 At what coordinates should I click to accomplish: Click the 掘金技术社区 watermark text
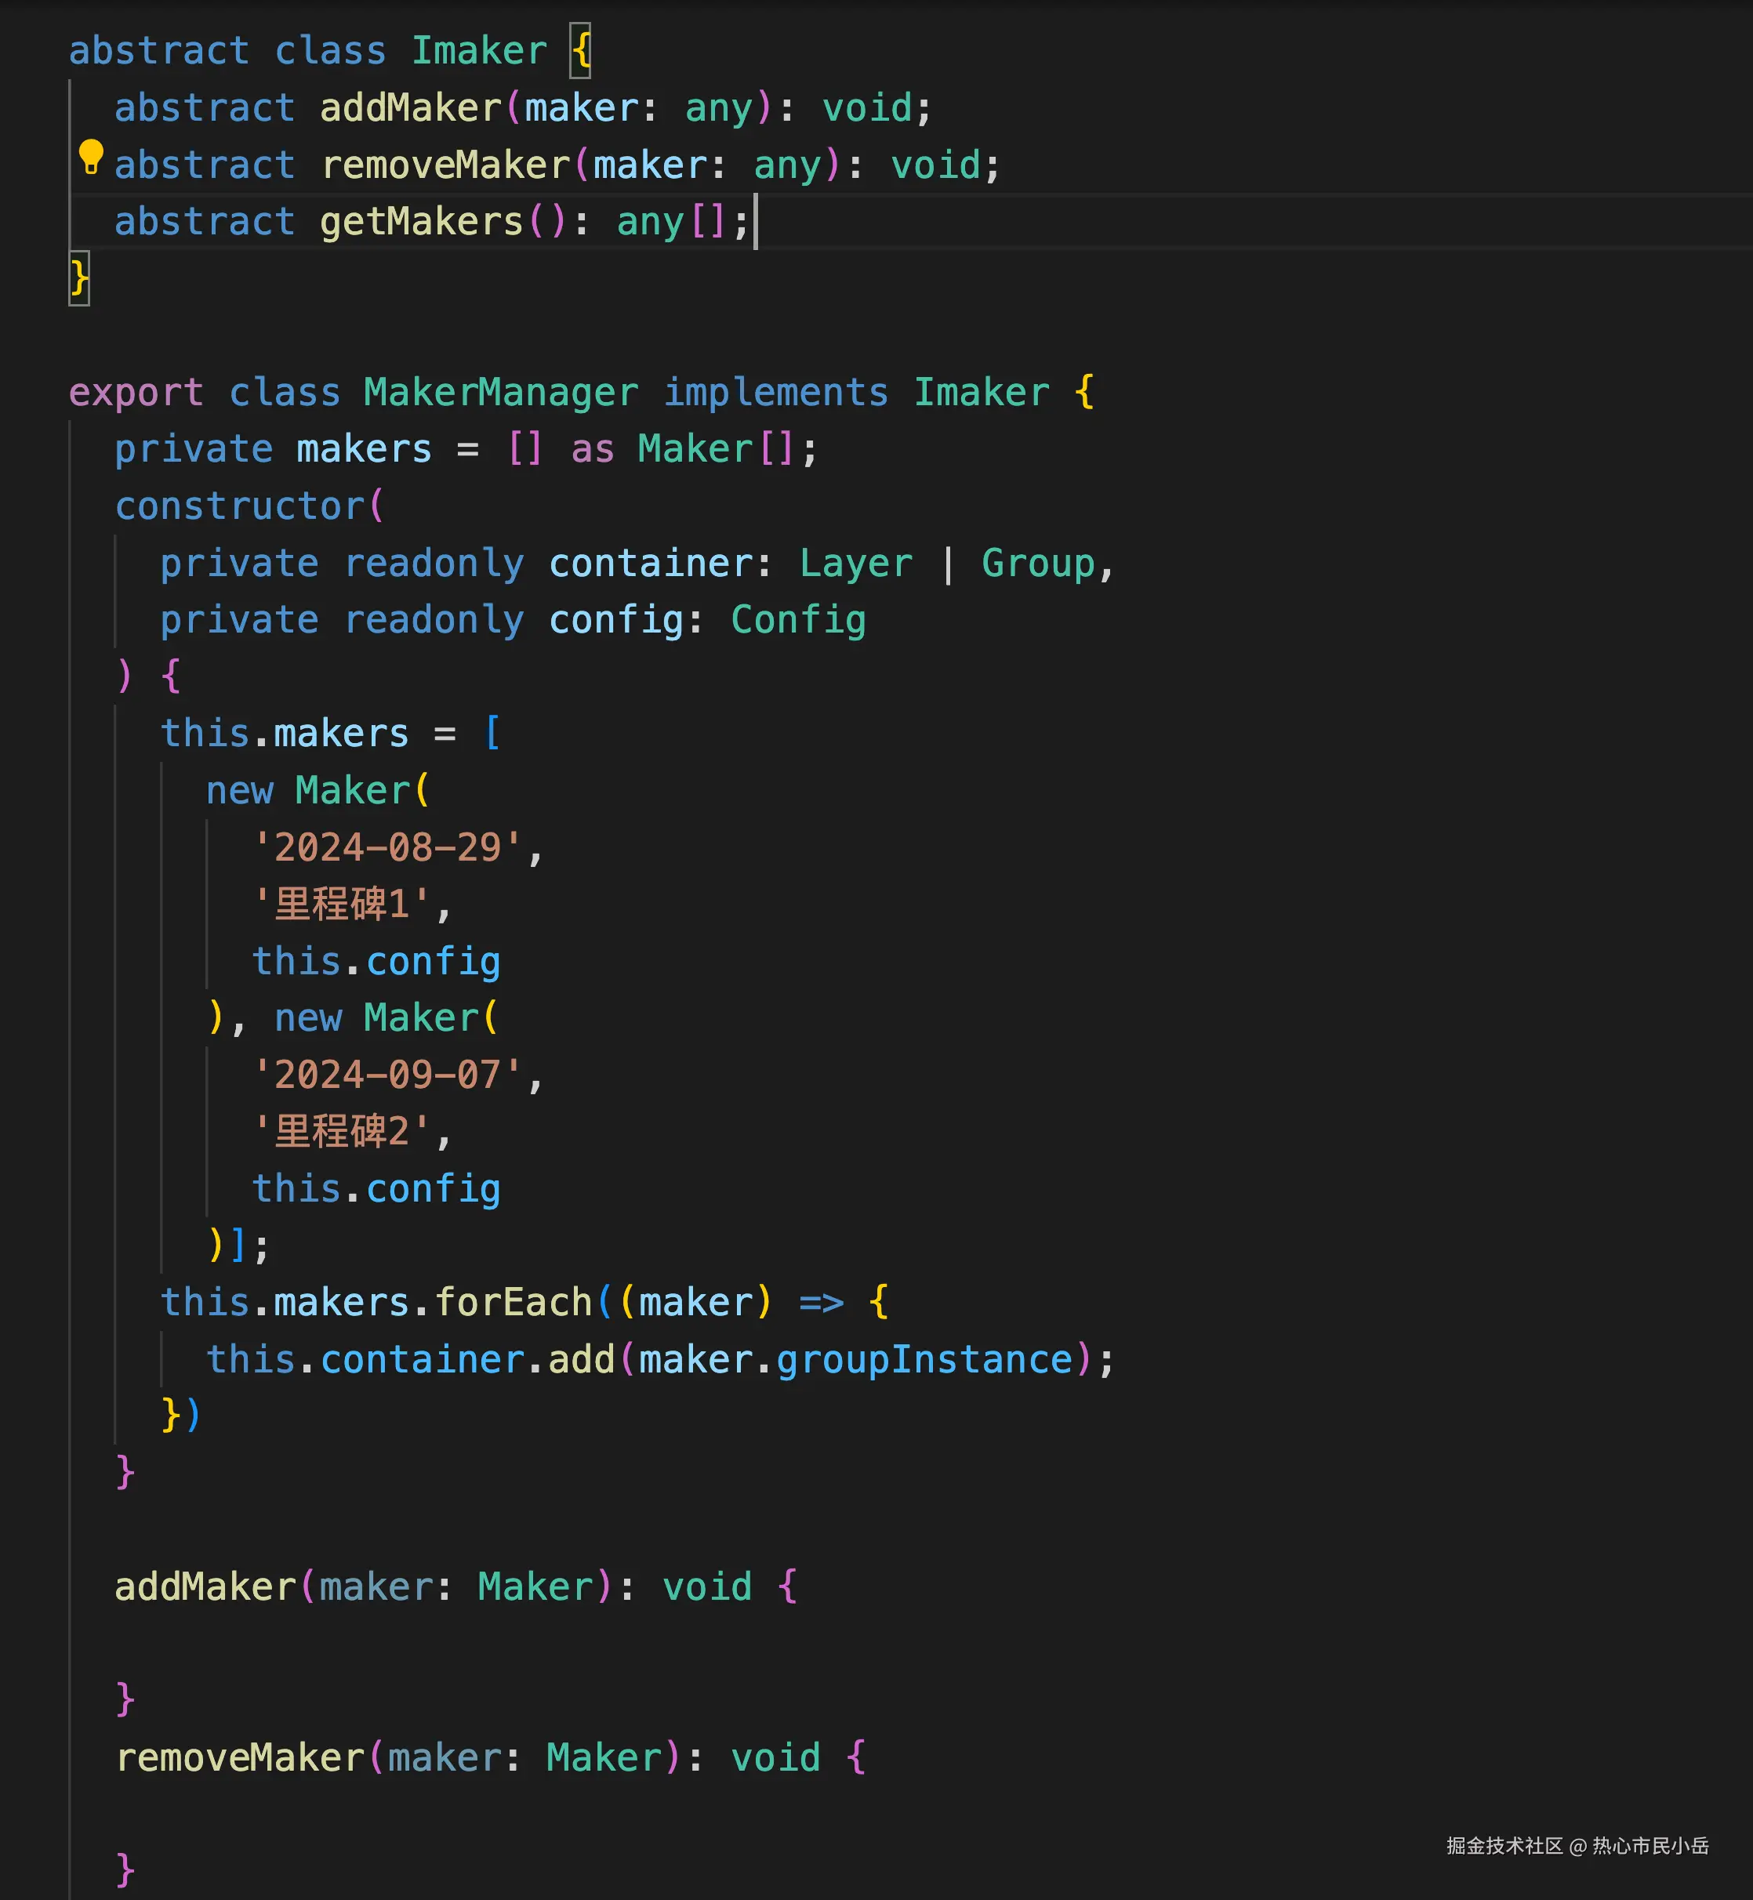[1504, 1845]
